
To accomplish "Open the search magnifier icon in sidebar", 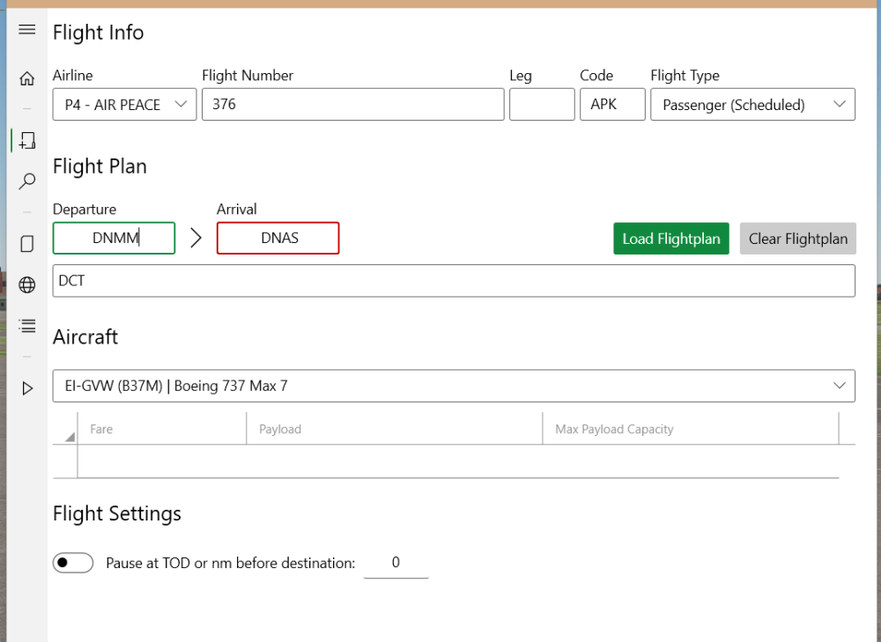I will click(26, 181).
